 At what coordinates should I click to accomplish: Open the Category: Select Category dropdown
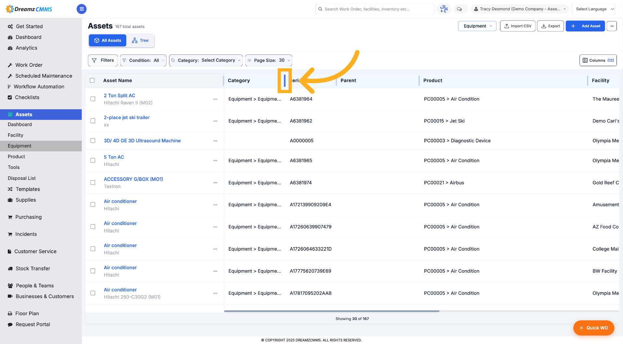pos(206,60)
